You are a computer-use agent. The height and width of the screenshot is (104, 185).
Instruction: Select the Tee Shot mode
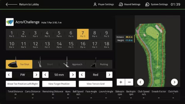pyautogui.click(x=19, y=64)
